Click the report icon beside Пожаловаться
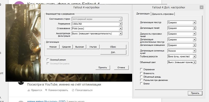 73,90
